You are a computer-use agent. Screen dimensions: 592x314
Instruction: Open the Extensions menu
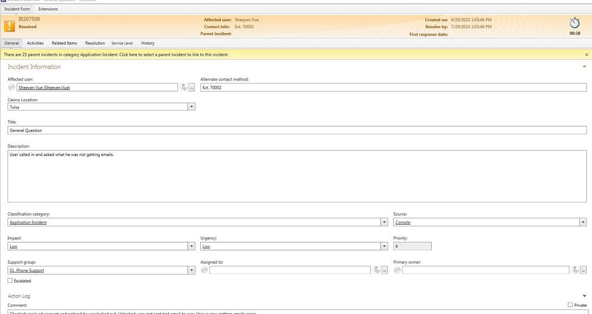[x=48, y=9]
